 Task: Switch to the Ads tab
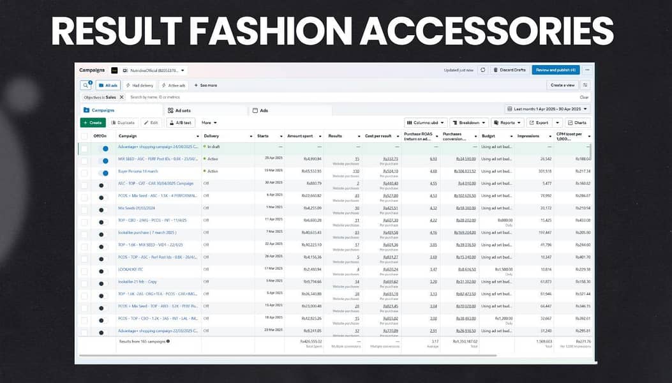(x=264, y=110)
